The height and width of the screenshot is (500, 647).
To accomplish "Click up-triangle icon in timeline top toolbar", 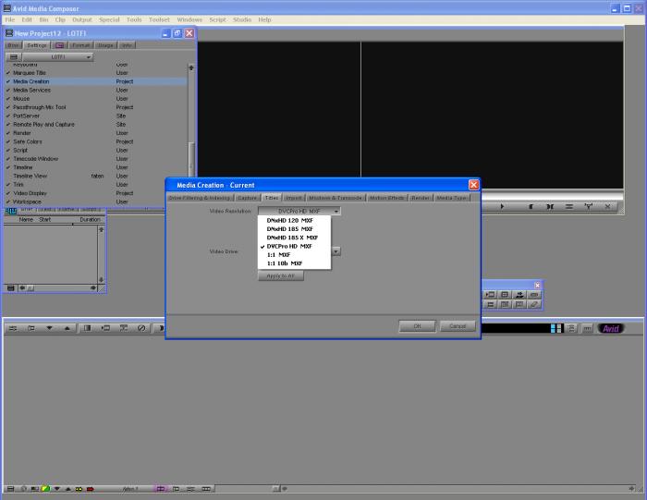I will click(x=67, y=328).
